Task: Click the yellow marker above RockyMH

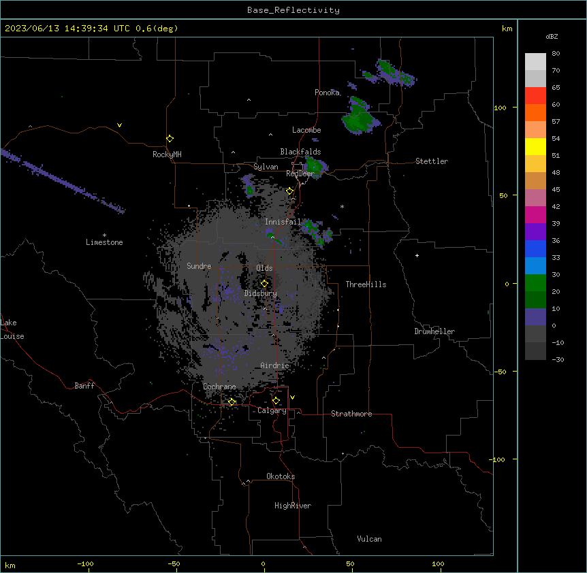Action: tap(170, 139)
